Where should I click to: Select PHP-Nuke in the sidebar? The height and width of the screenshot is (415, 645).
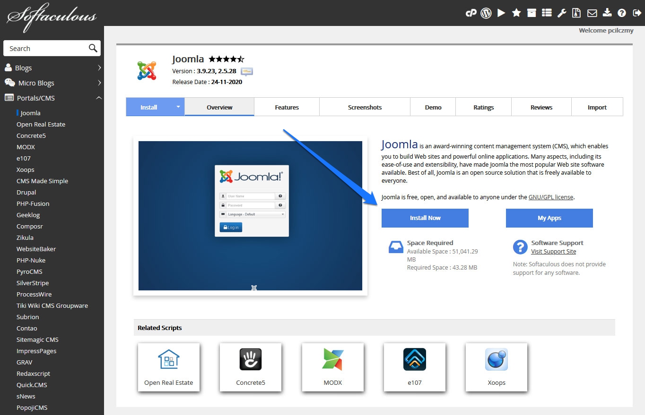(x=31, y=261)
